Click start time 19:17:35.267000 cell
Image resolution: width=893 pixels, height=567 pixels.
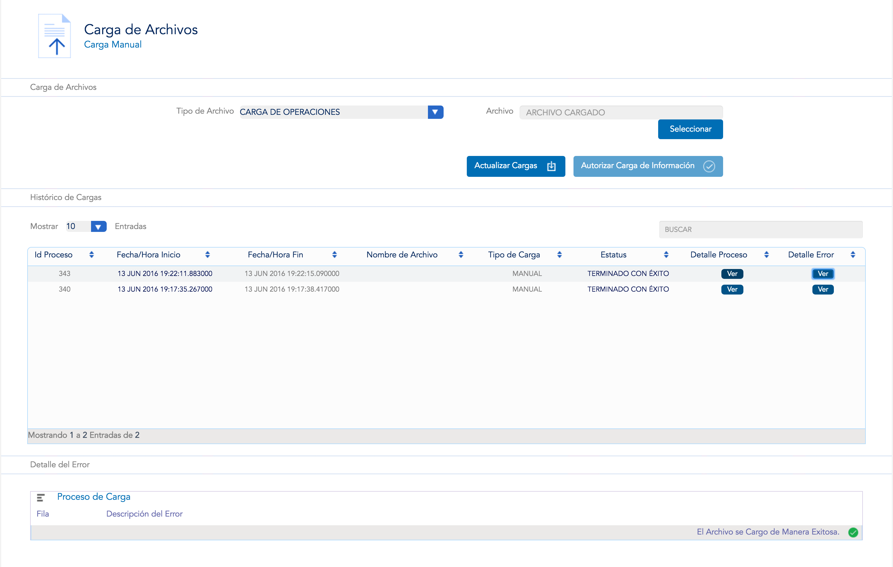point(165,289)
